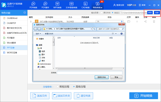
Task: Click the 添加文件 button
Action: point(40,96)
